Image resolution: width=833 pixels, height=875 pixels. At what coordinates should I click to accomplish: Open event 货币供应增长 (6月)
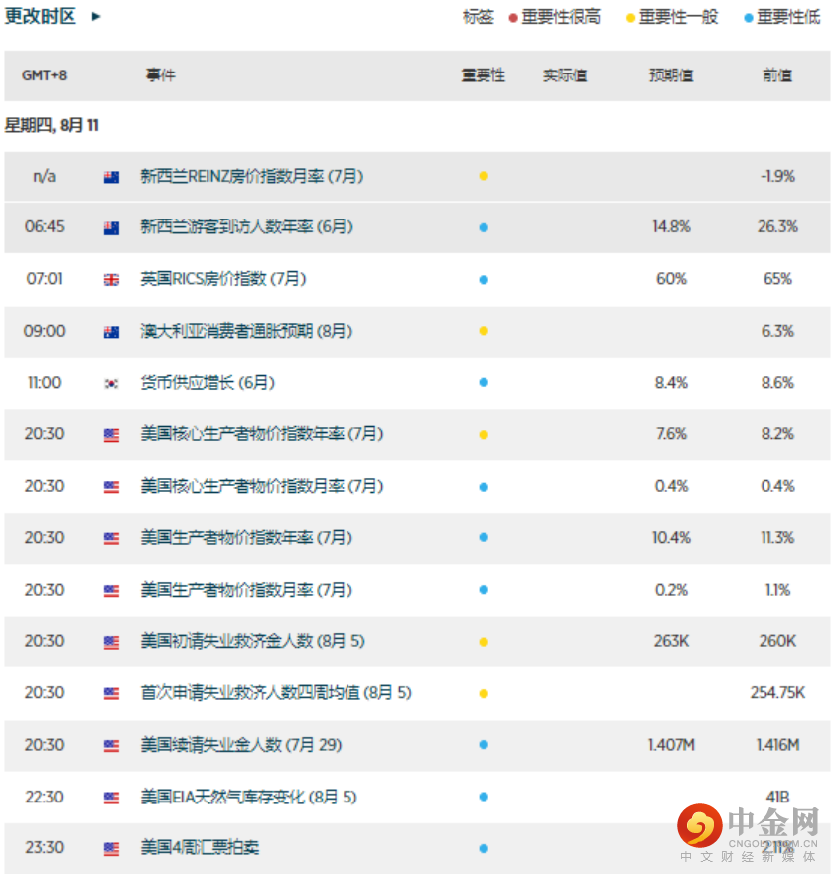coord(208,382)
